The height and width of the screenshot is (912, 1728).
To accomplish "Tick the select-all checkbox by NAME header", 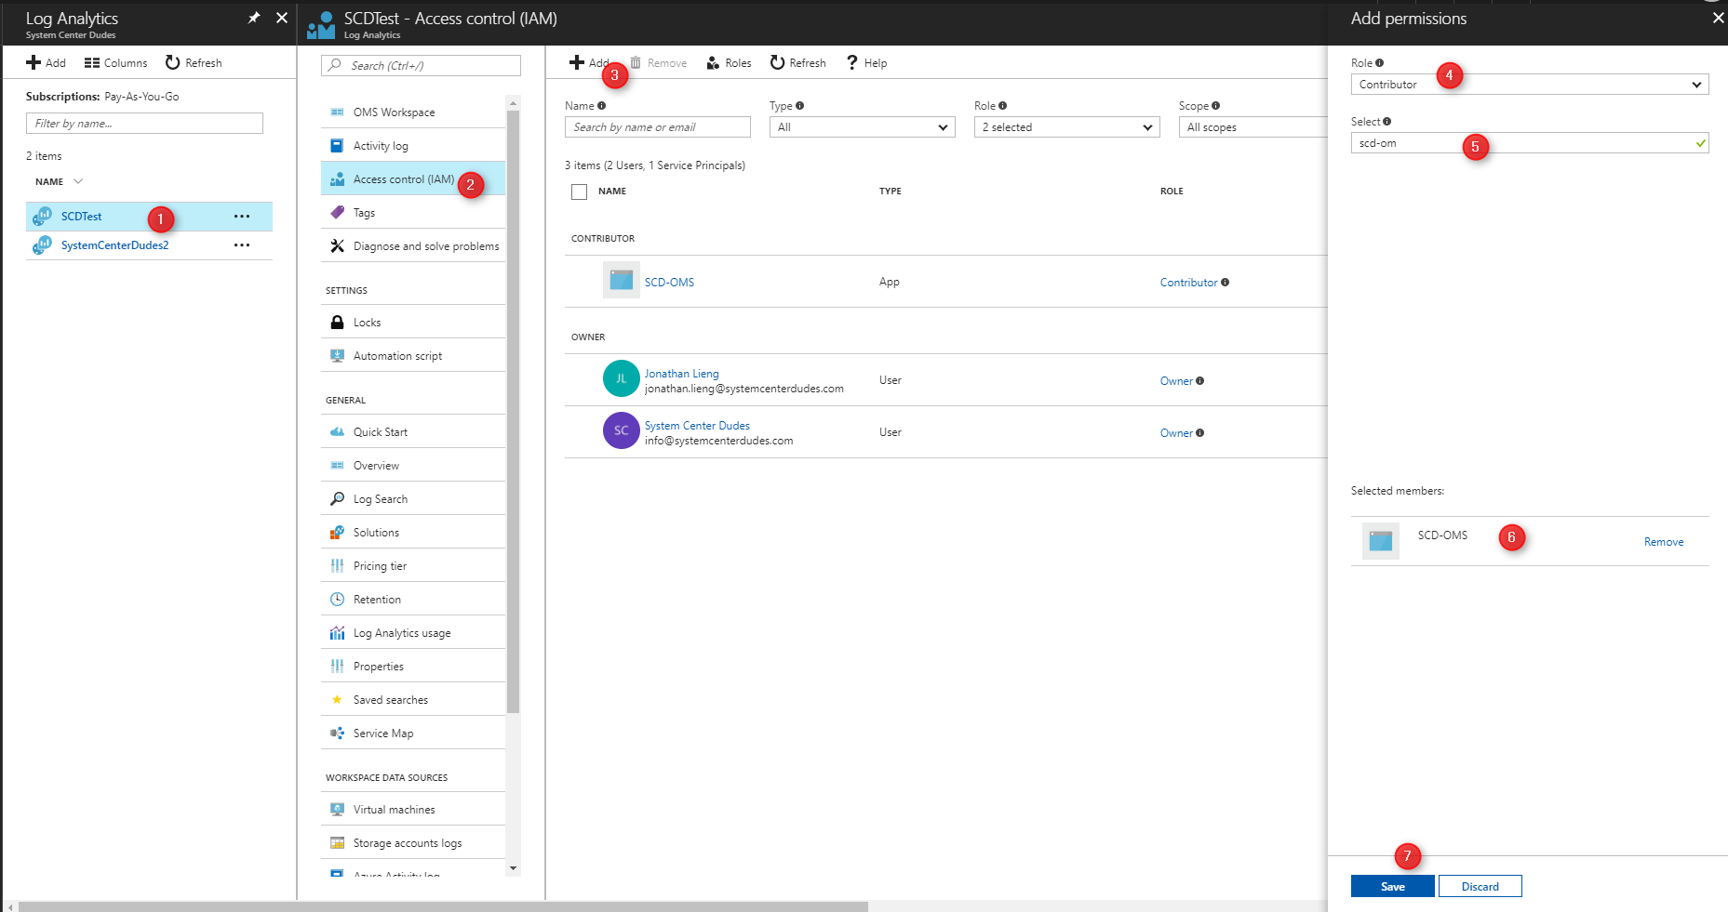I will (x=579, y=192).
